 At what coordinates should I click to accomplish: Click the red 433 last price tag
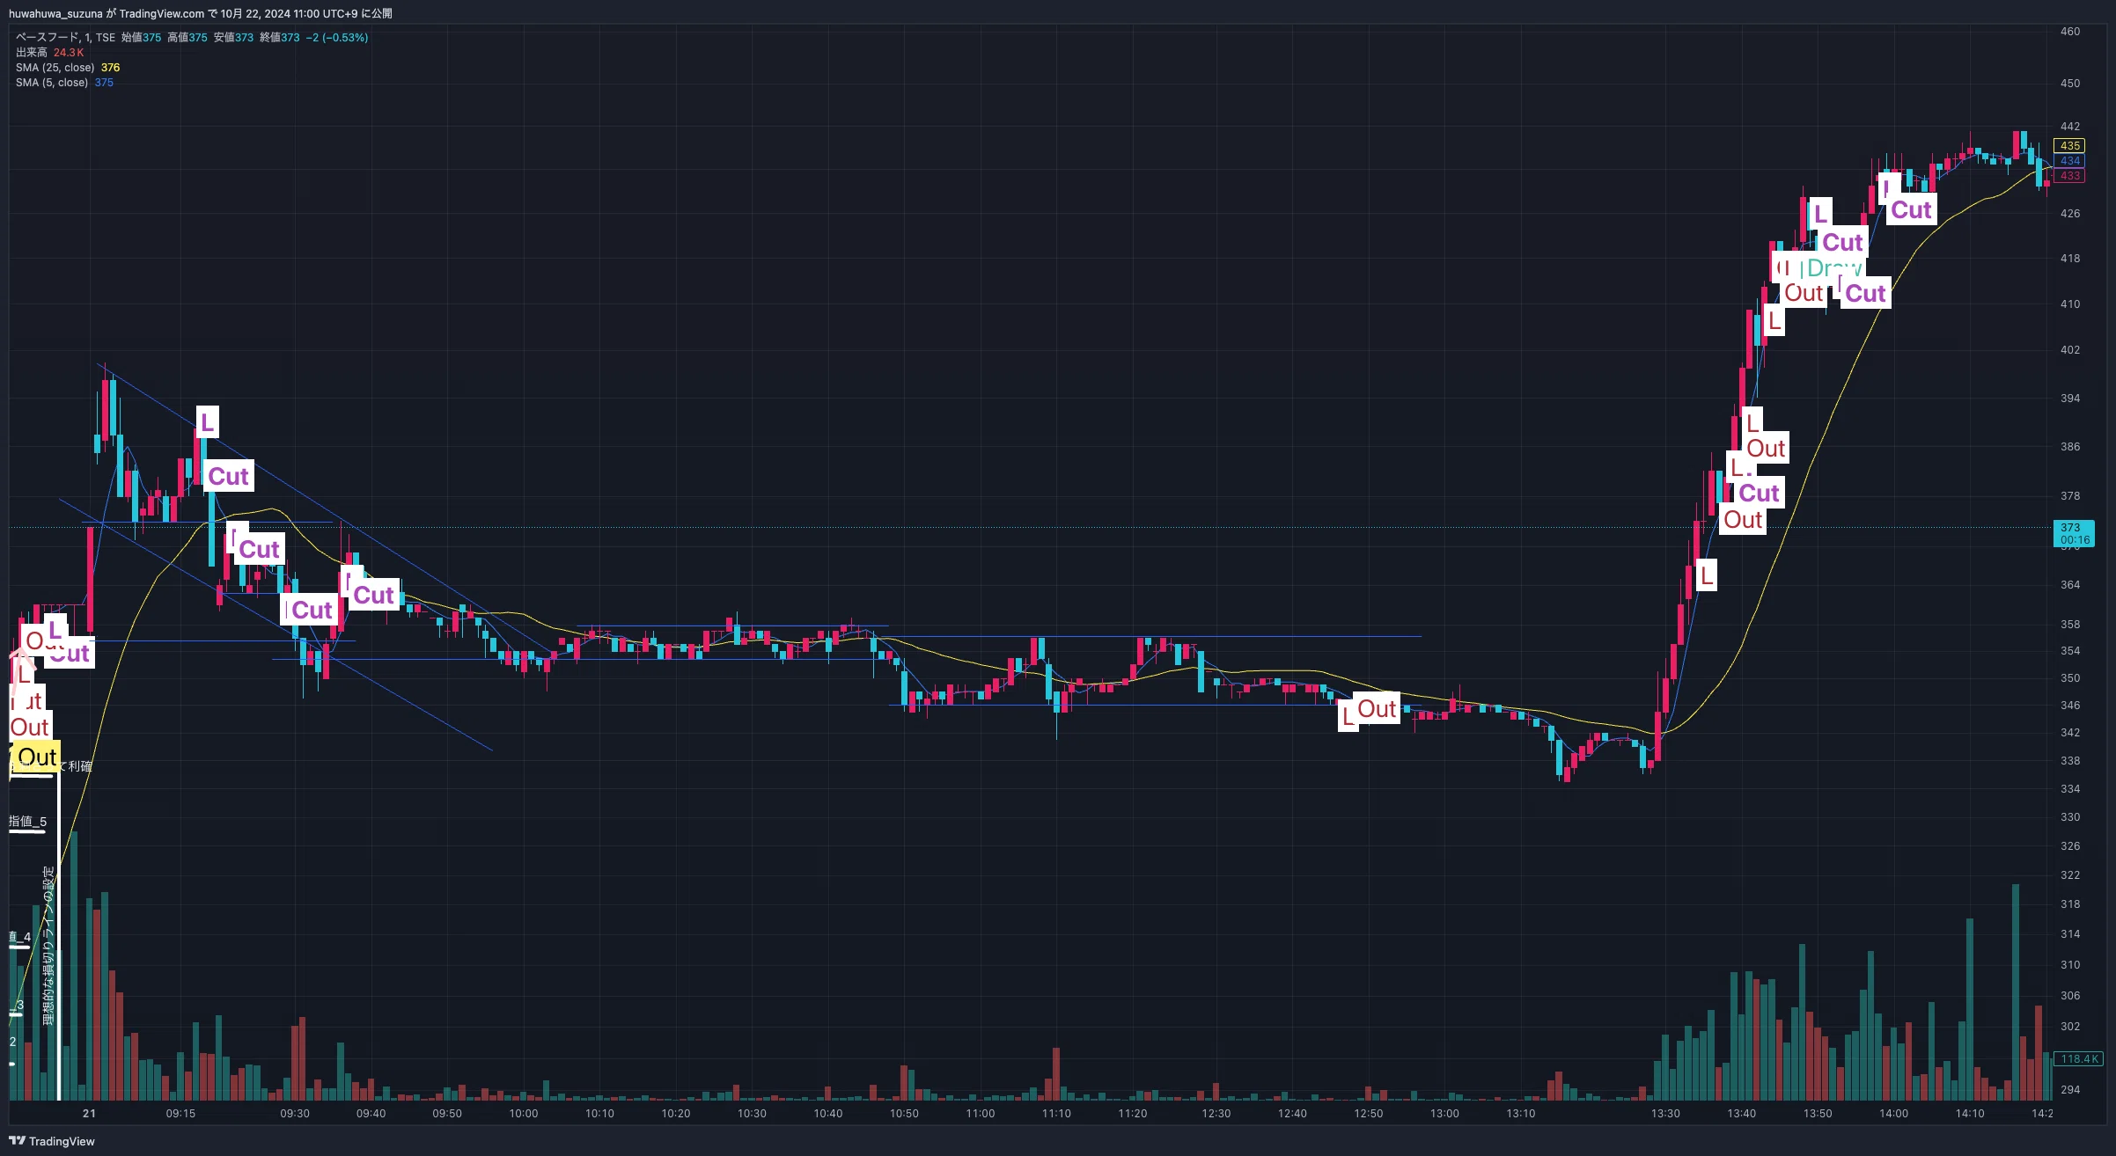tap(2069, 176)
